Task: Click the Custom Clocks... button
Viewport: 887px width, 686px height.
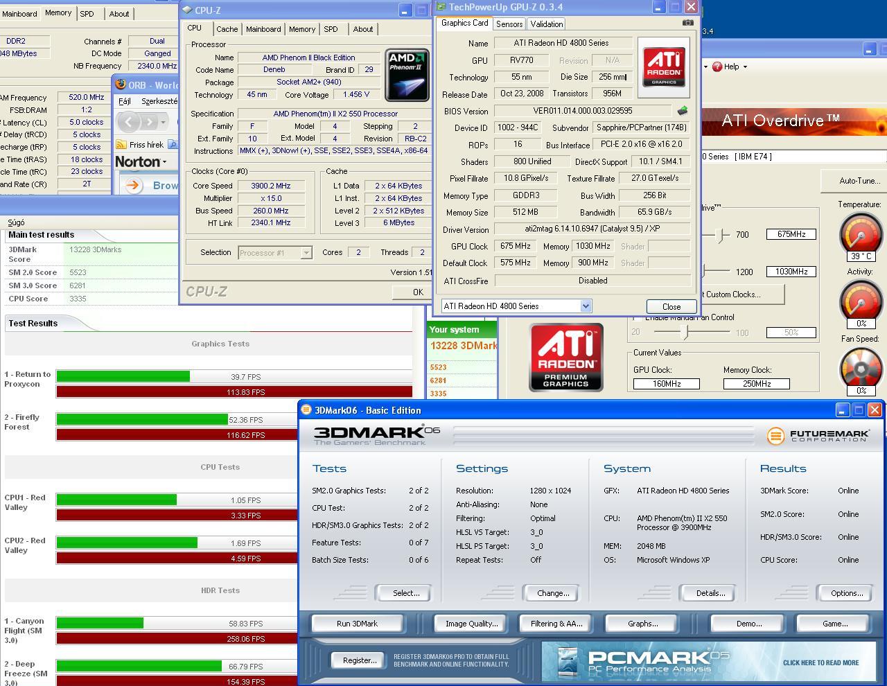Action: (741, 294)
